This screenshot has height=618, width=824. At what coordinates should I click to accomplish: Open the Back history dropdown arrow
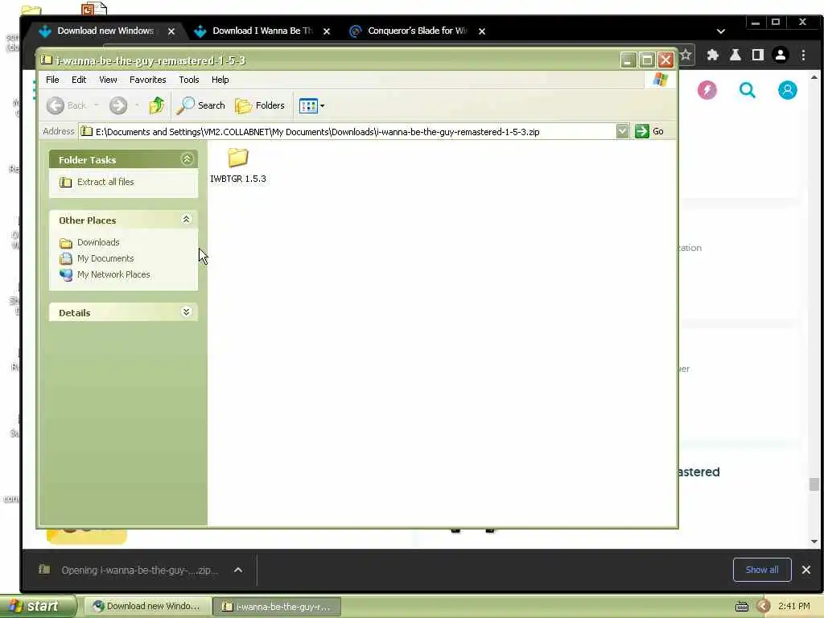97,105
